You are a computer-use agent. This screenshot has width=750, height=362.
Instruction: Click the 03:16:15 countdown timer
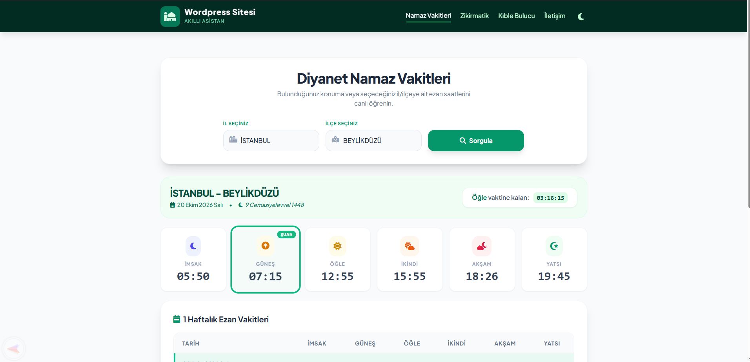coord(550,198)
